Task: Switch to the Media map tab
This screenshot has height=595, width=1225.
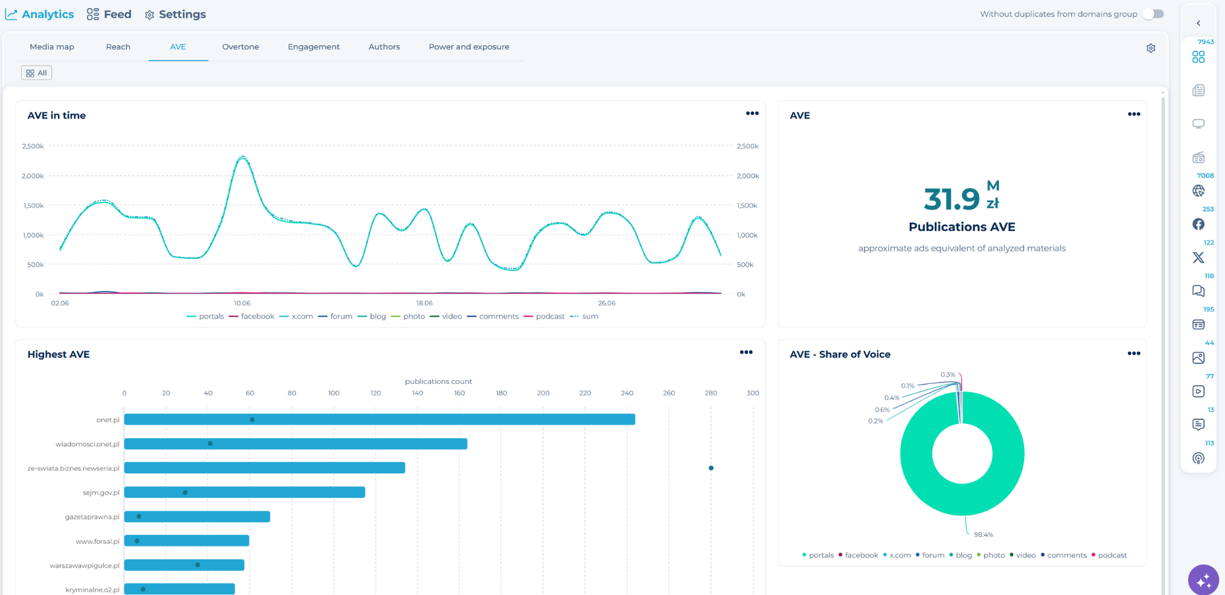Action: coord(52,47)
